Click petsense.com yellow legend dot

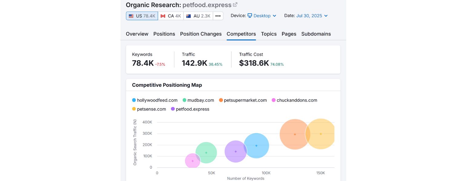(134, 109)
